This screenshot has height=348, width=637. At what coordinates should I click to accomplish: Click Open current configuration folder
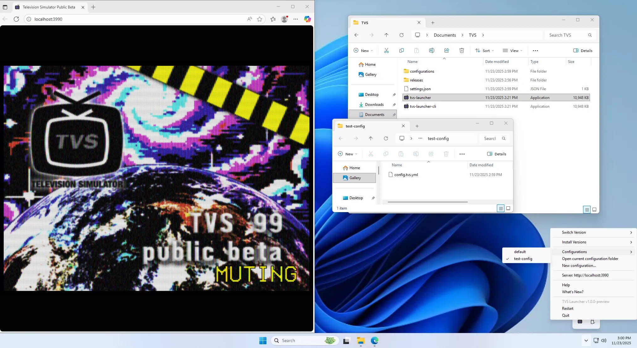tap(590, 258)
